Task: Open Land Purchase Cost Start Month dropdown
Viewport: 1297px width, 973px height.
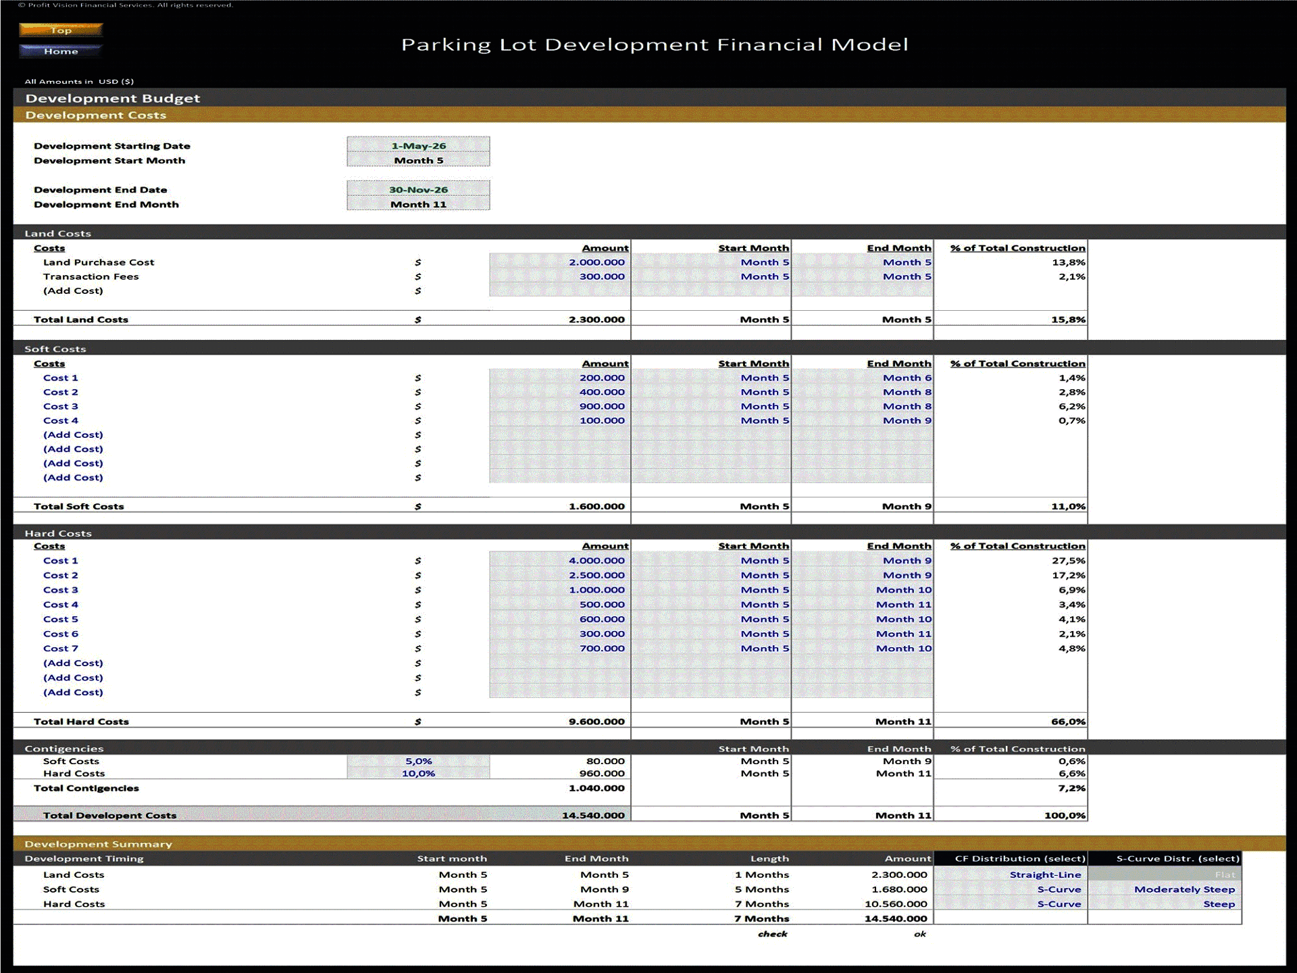Action: (x=711, y=262)
